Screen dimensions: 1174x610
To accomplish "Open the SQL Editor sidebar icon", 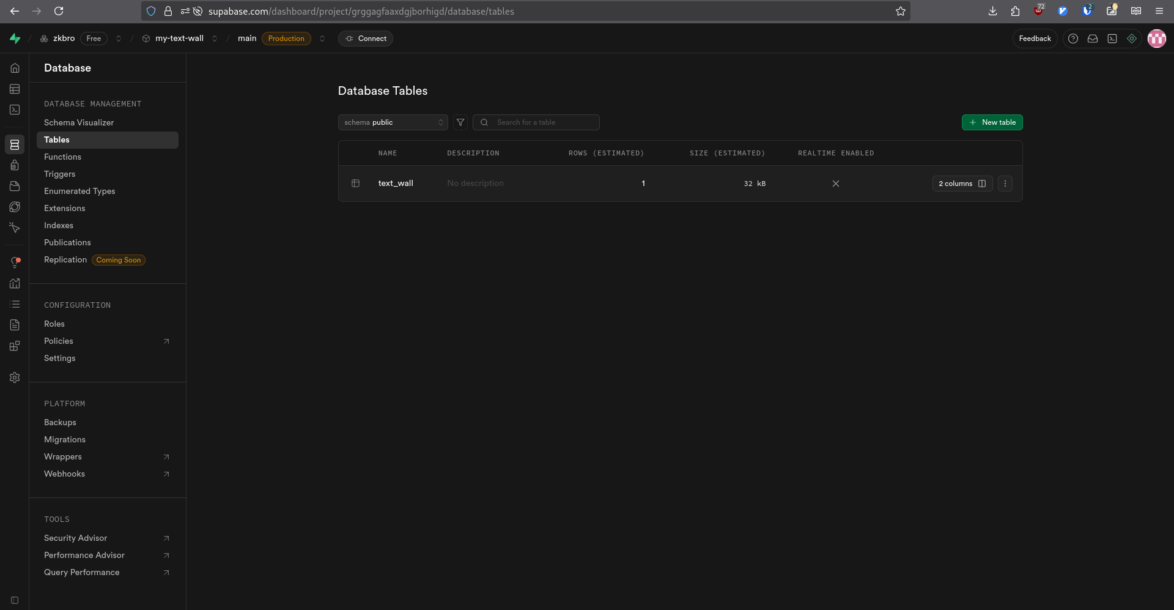I will tap(15, 110).
